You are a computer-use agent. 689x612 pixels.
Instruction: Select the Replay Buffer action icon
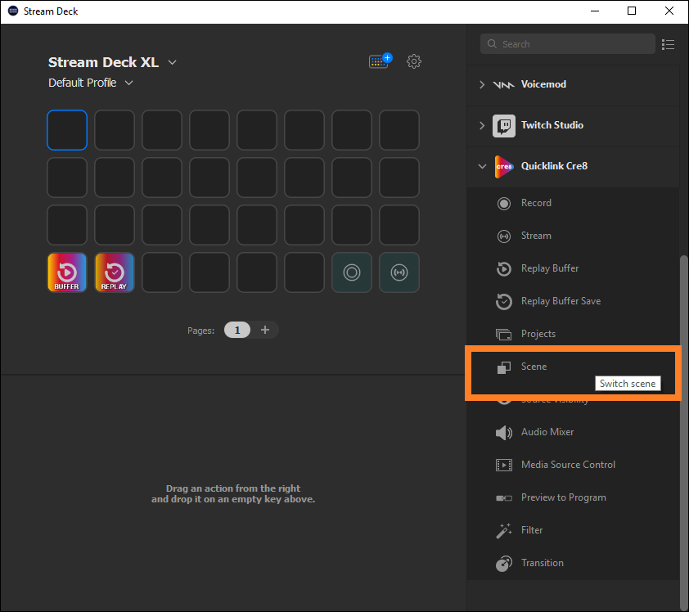coord(504,268)
